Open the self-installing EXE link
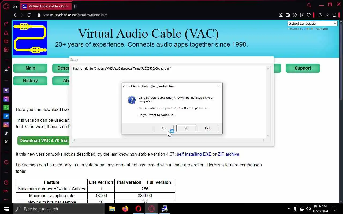343x214 pixels. [x=194, y=154]
